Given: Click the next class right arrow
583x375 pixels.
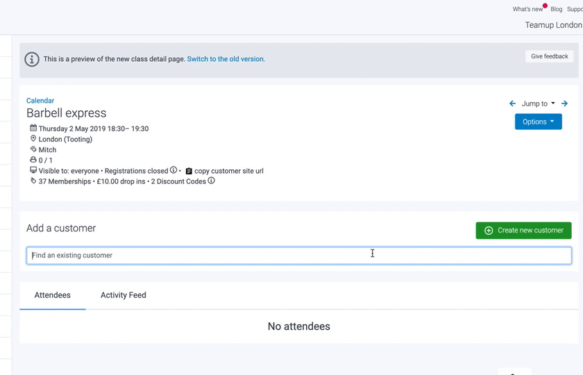Looking at the screenshot, I should [564, 103].
